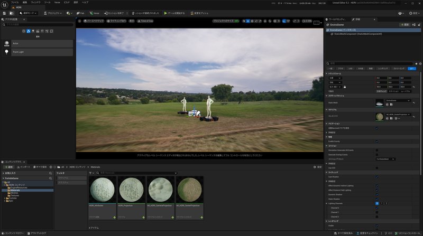Click the Fab marketplace button
This screenshot has width=423, height=236.
click(81, 13)
